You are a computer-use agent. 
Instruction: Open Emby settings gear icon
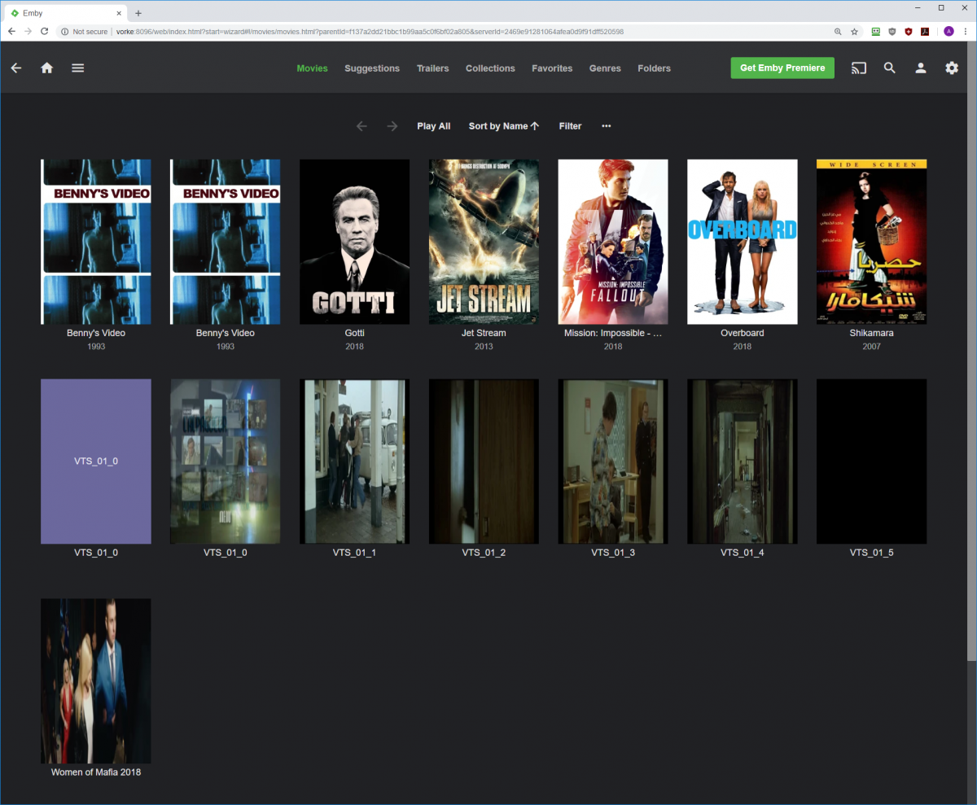tap(952, 68)
